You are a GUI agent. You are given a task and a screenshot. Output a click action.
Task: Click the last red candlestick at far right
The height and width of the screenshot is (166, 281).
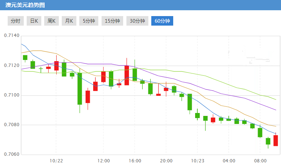coord(276,140)
